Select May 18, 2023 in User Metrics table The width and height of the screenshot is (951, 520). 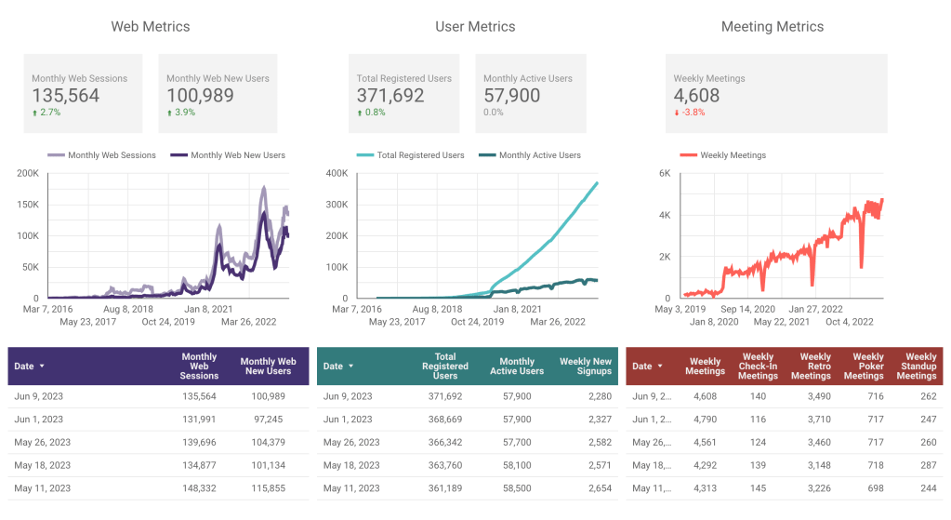click(x=351, y=465)
